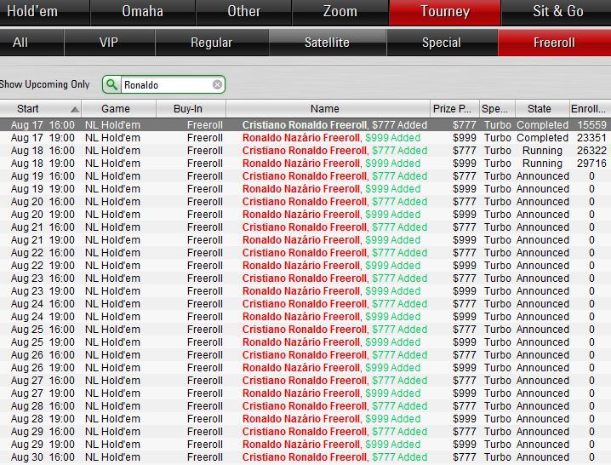Viewport: 611px width, 465px height.
Task: Select the Aug 26 19:00 tournament row
Action: (305, 368)
